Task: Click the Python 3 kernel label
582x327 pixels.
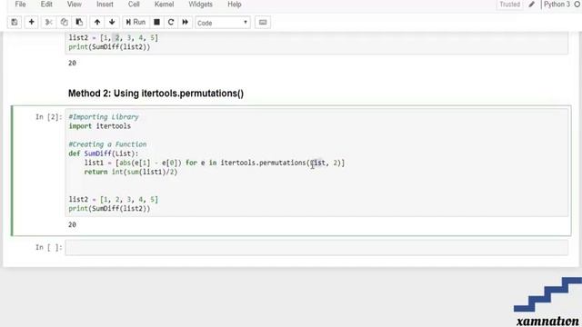Action: click(x=557, y=5)
